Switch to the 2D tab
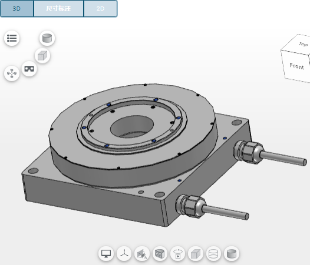310x265 pixels. click(100, 8)
